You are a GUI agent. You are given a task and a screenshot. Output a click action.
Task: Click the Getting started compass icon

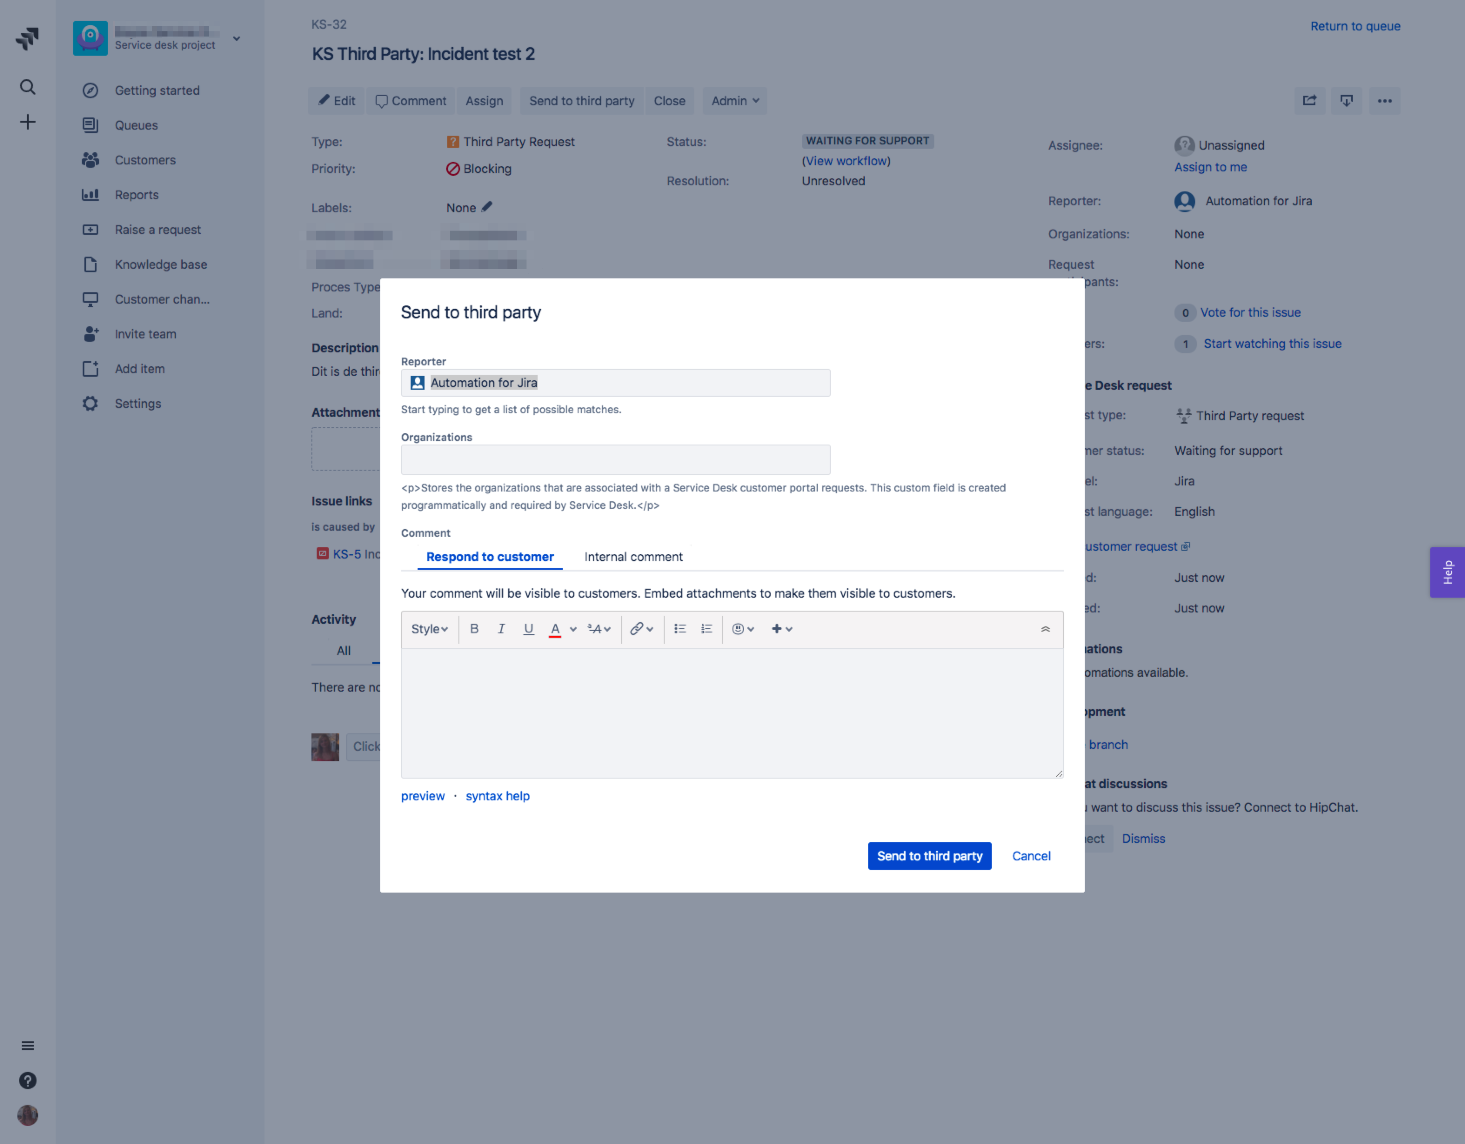pyautogui.click(x=90, y=90)
